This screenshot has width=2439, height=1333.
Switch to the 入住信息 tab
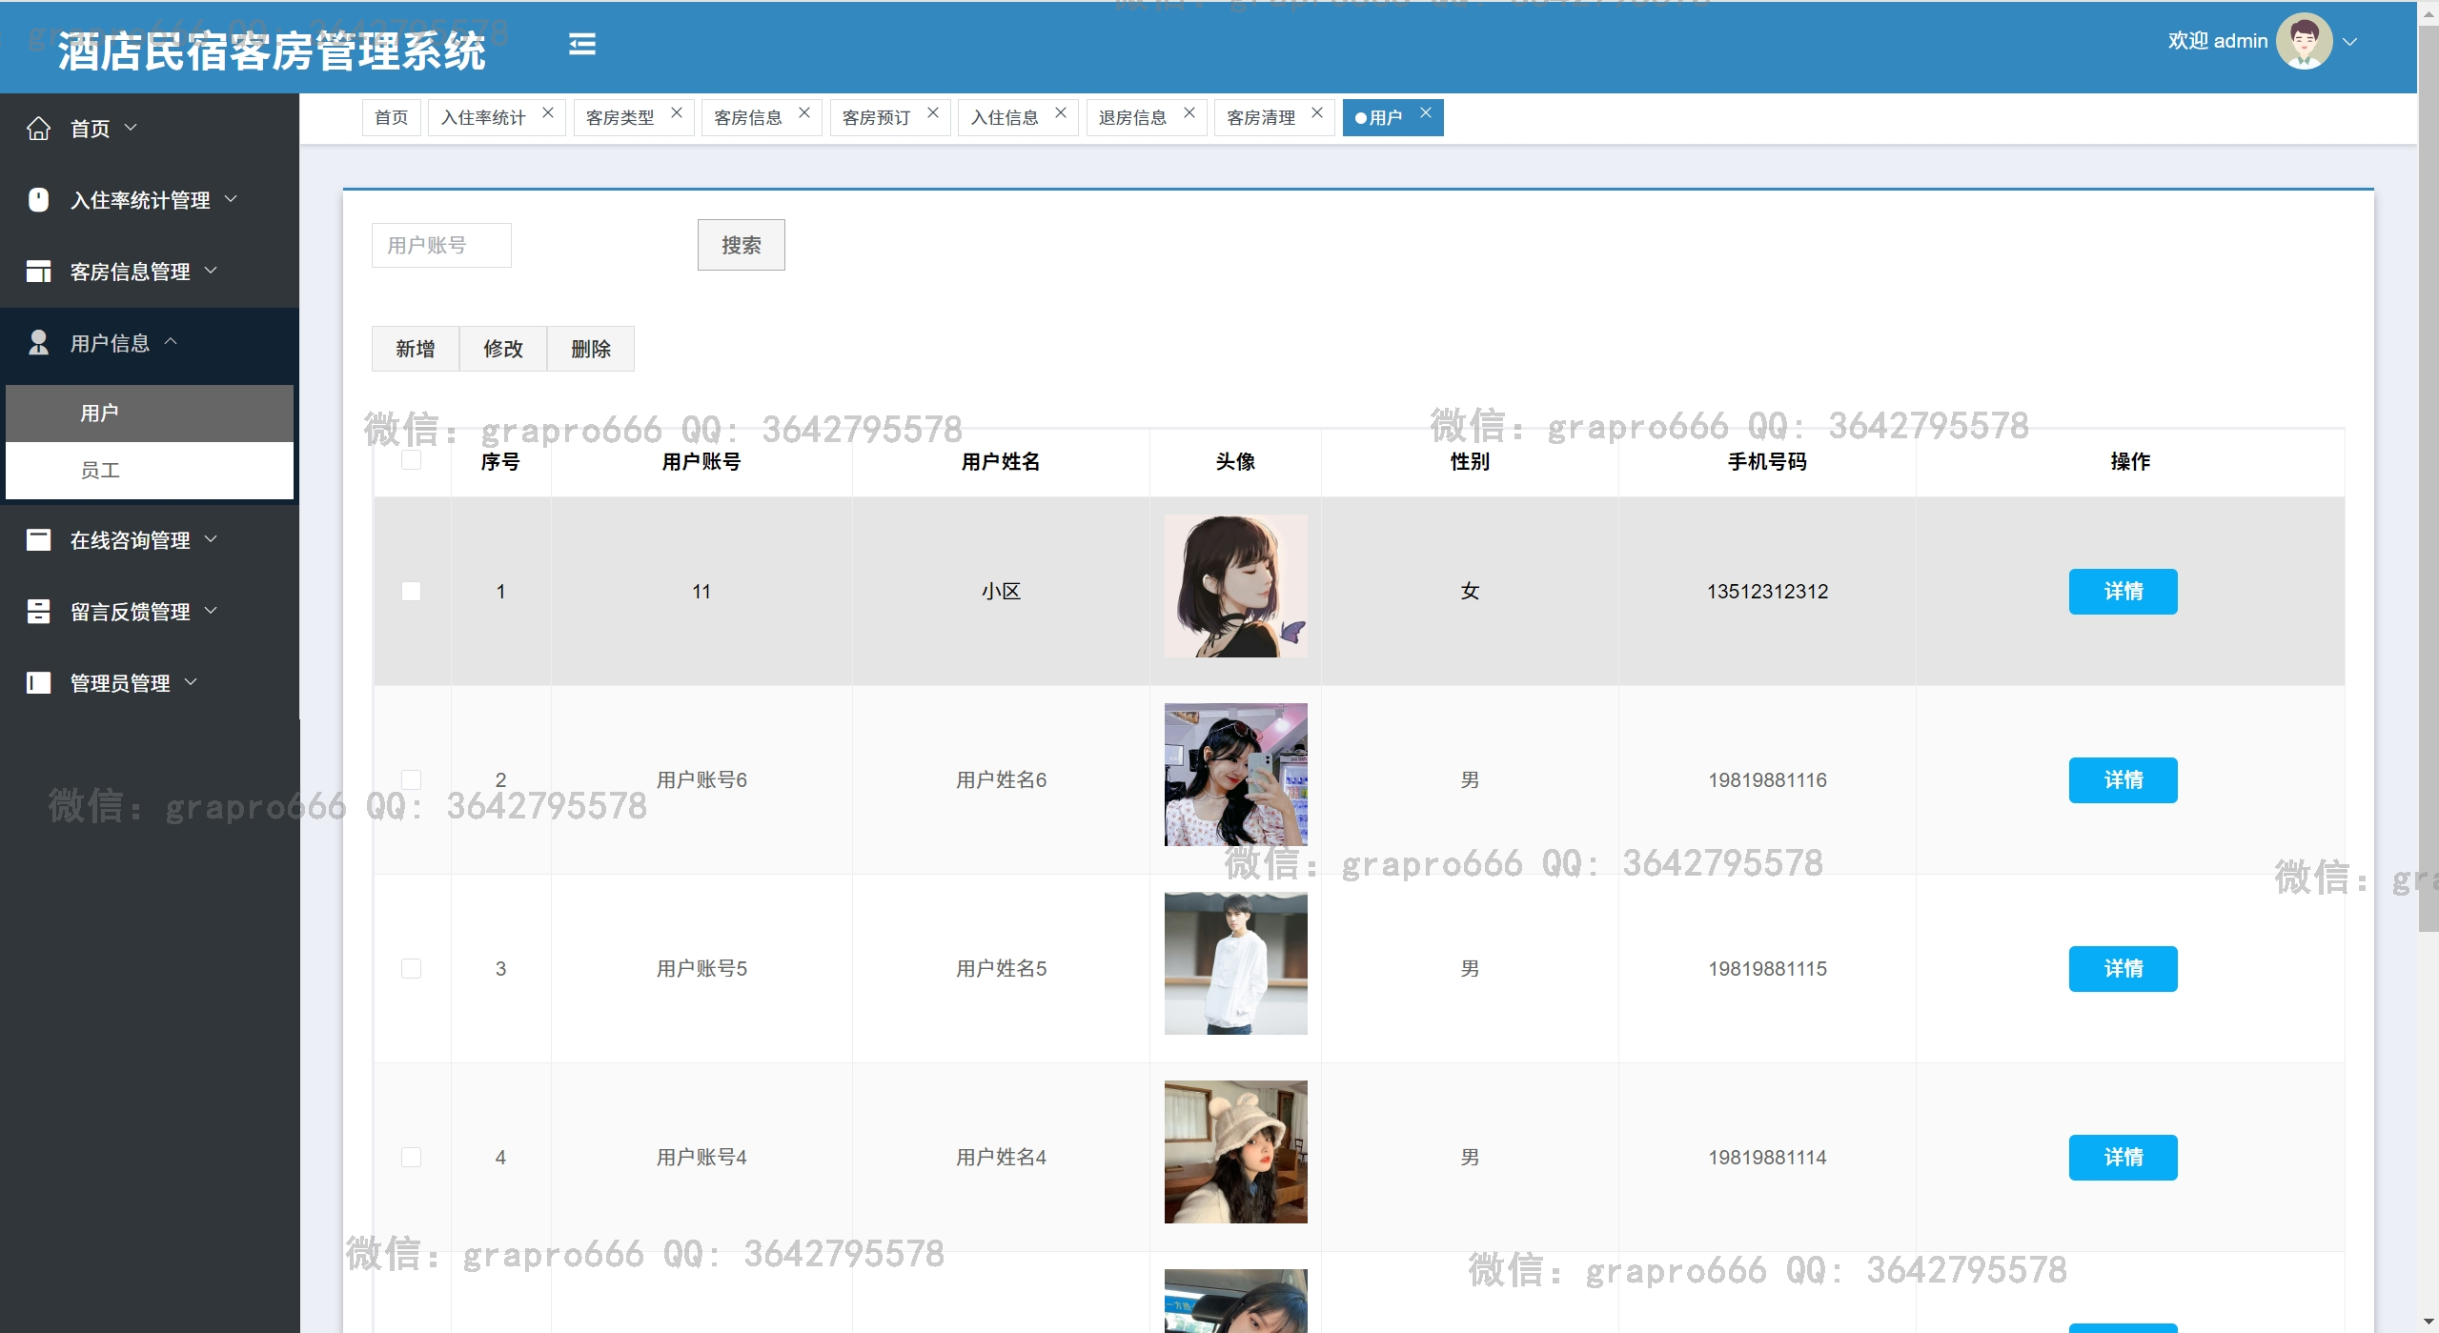click(x=1004, y=118)
